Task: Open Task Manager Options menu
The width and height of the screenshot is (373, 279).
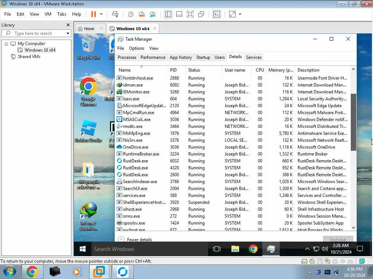Action: pyautogui.click(x=137, y=48)
